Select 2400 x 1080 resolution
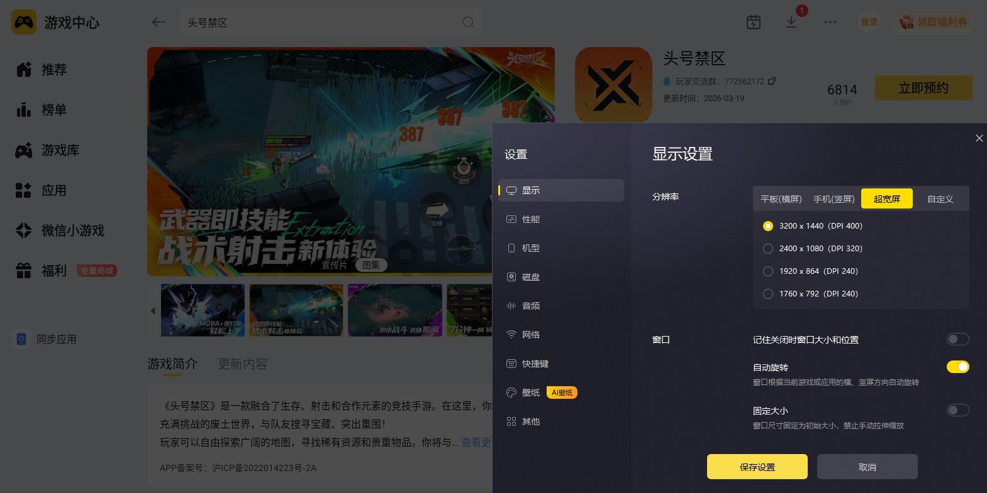The height and width of the screenshot is (493, 987). coord(768,249)
